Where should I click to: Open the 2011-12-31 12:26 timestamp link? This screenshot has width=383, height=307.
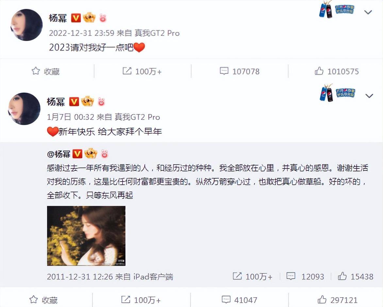click(80, 277)
